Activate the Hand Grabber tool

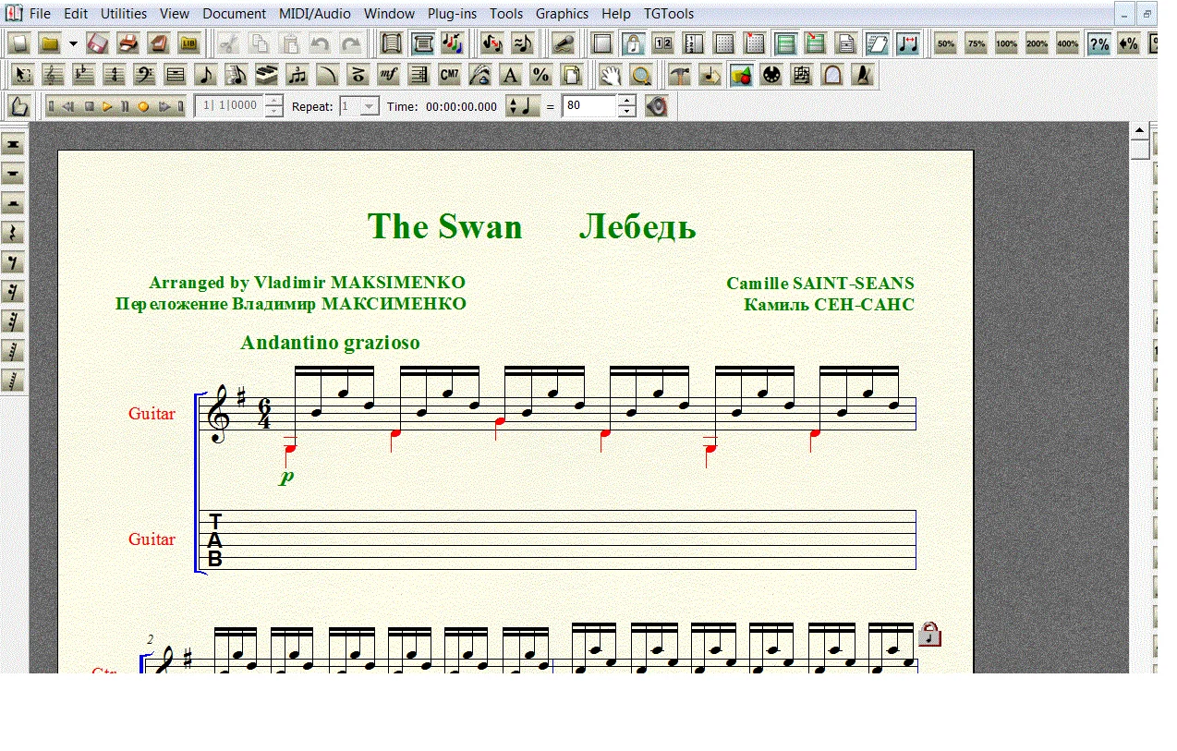click(610, 76)
